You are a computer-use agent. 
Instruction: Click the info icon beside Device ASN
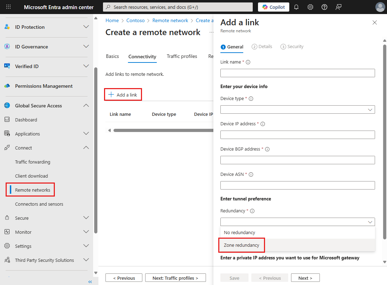tap(251, 174)
